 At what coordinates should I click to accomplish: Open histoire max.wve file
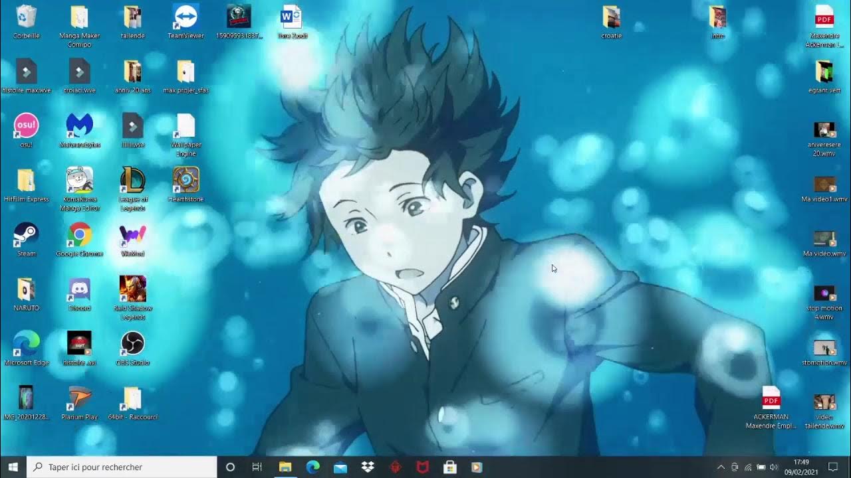tap(27, 76)
